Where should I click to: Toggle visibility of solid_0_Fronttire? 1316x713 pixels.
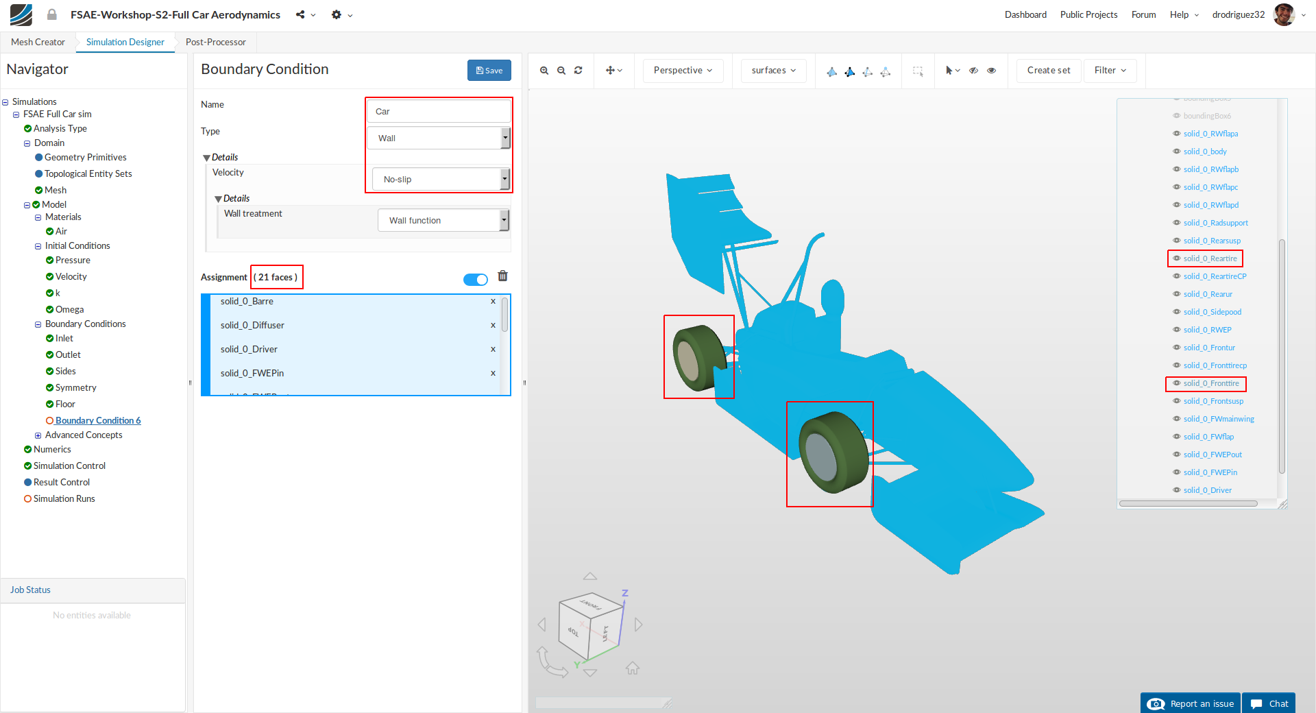(1176, 383)
